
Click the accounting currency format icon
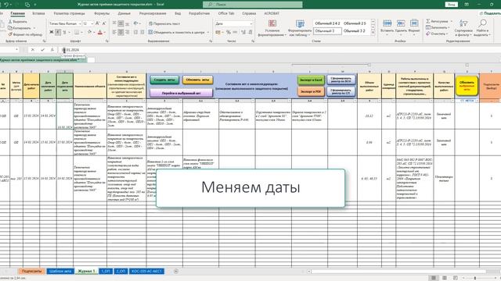point(218,32)
